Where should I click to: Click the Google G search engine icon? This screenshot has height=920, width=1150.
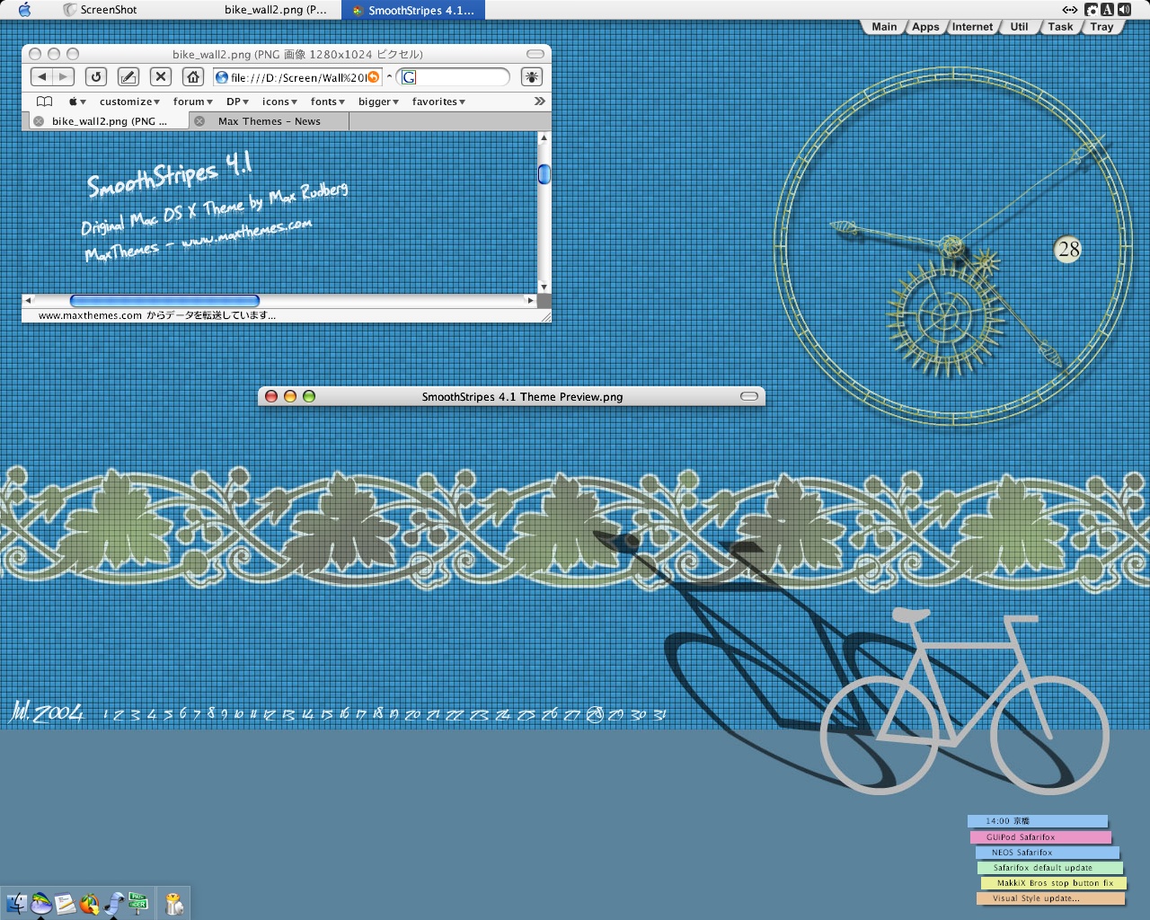coord(409,77)
